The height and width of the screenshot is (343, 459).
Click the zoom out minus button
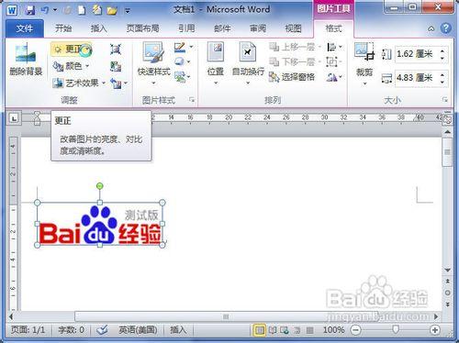pos(355,330)
